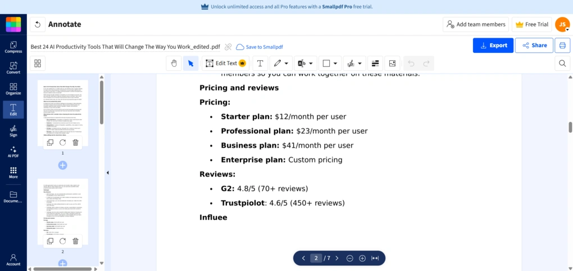Duplicate page 2 in thumbnail panel
573x271 pixels.
point(51,241)
